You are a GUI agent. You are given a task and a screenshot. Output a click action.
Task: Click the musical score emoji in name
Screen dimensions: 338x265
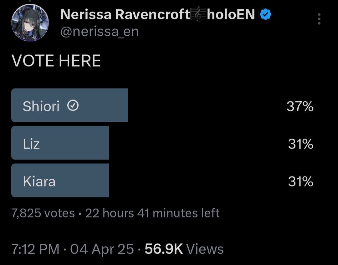[198, 14]
